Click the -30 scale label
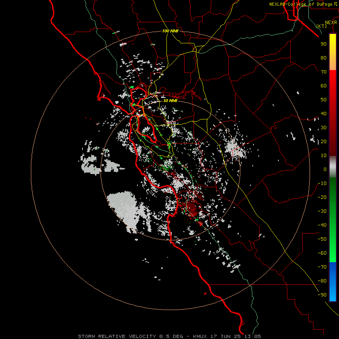The image size is (339, 339). tap(322, 211)
